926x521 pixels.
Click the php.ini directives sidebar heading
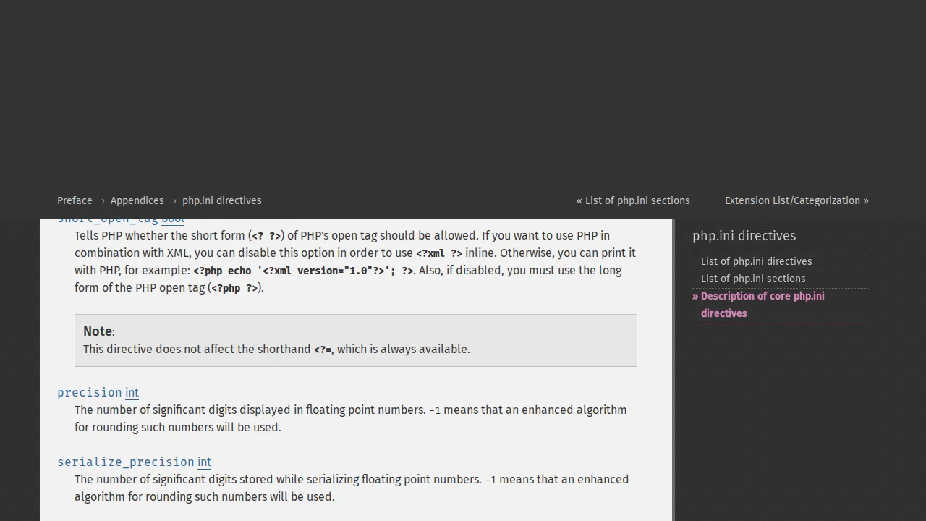(744, 236)
